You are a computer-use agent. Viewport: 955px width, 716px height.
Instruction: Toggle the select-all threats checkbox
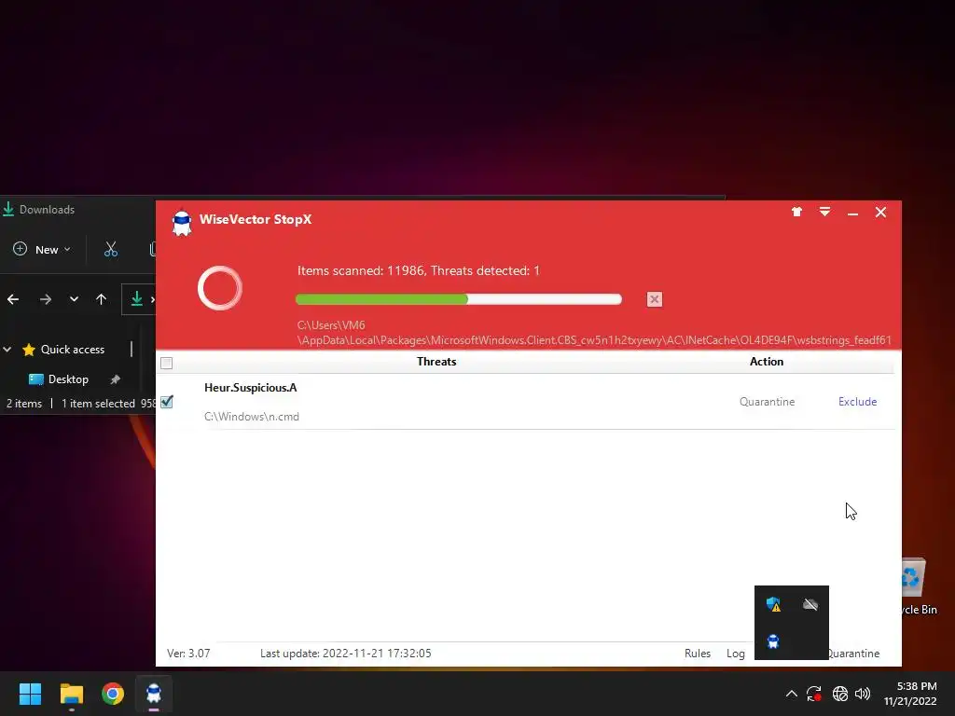click(x=166, y=363)
